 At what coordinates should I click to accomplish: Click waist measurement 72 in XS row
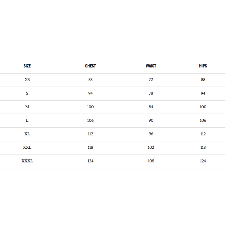click(x=151, y=80)
